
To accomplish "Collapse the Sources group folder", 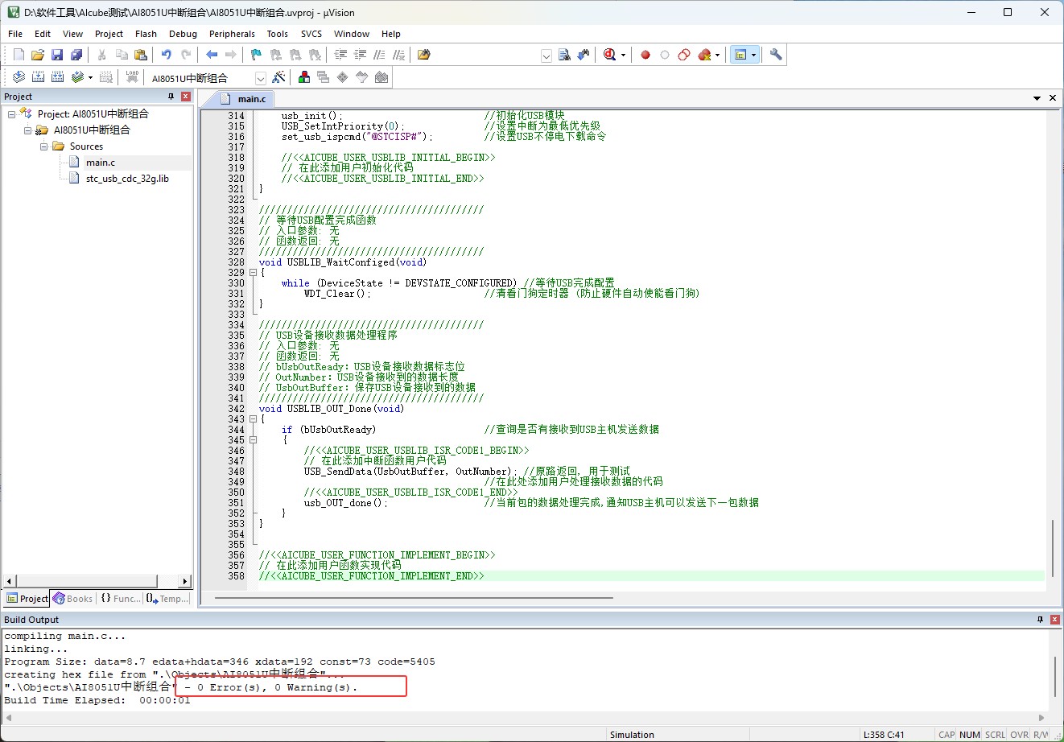I will pyautogui.click(x=43, y=146).
